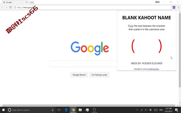
Task: Click the Chrome profile name button
Action: [x=158, y=2]
